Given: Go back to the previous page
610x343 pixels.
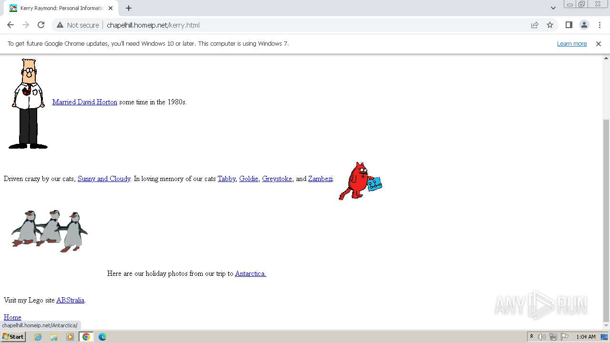Looking at the screenshot, I should click(x=10, y=25).
